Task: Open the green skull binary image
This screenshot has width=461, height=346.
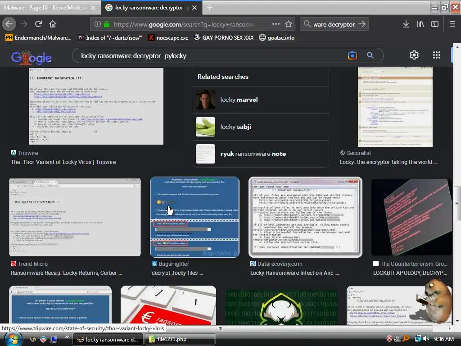Action: tap(281, 306)
